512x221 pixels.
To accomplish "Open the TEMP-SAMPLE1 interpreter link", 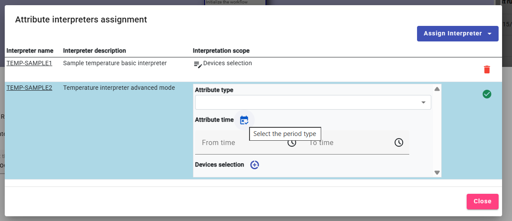I will point(29,63).
